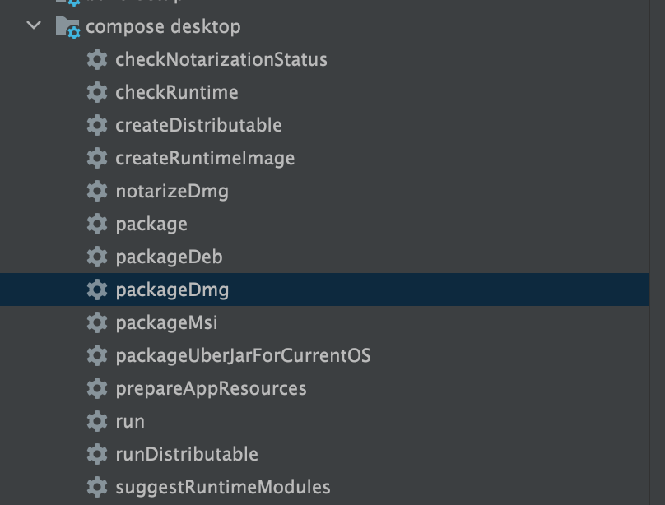Select the notarizeDmg task label

point(172,191)
